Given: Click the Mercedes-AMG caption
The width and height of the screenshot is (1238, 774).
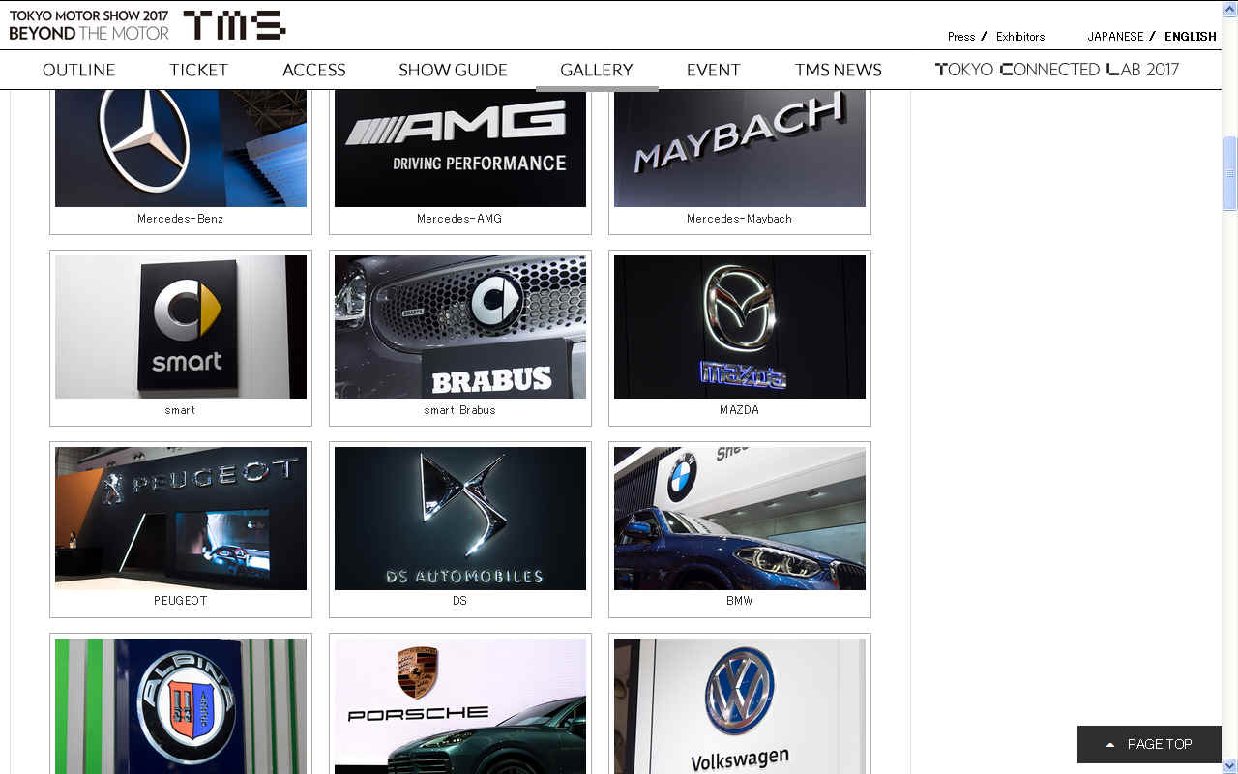Looking at the screenshot, I should tap(459, 219).
